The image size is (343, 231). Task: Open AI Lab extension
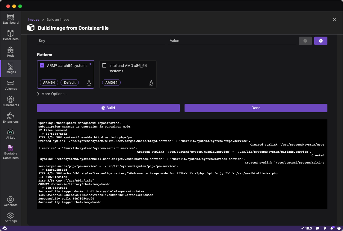tap(10, 134)
